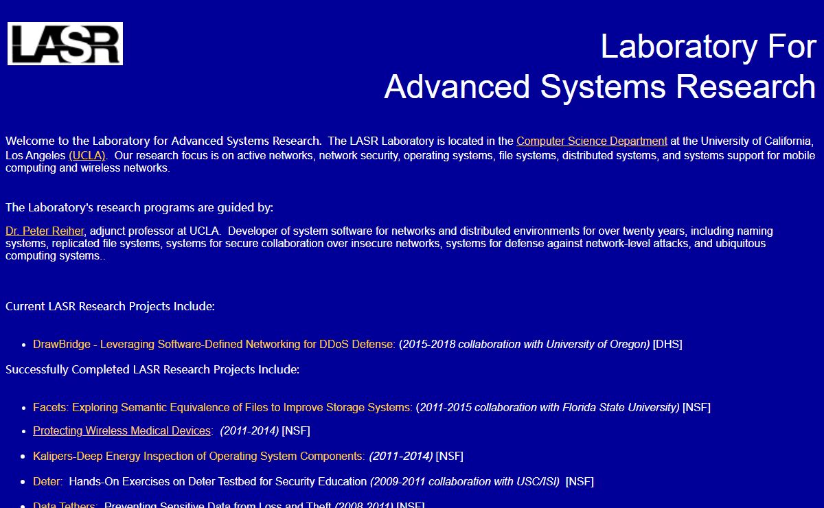Image resolution: width=824 pixels, height=508 pixels.
Task: Click '2015-2018 collaboration with University of Oregon' text
Action: 524,344
